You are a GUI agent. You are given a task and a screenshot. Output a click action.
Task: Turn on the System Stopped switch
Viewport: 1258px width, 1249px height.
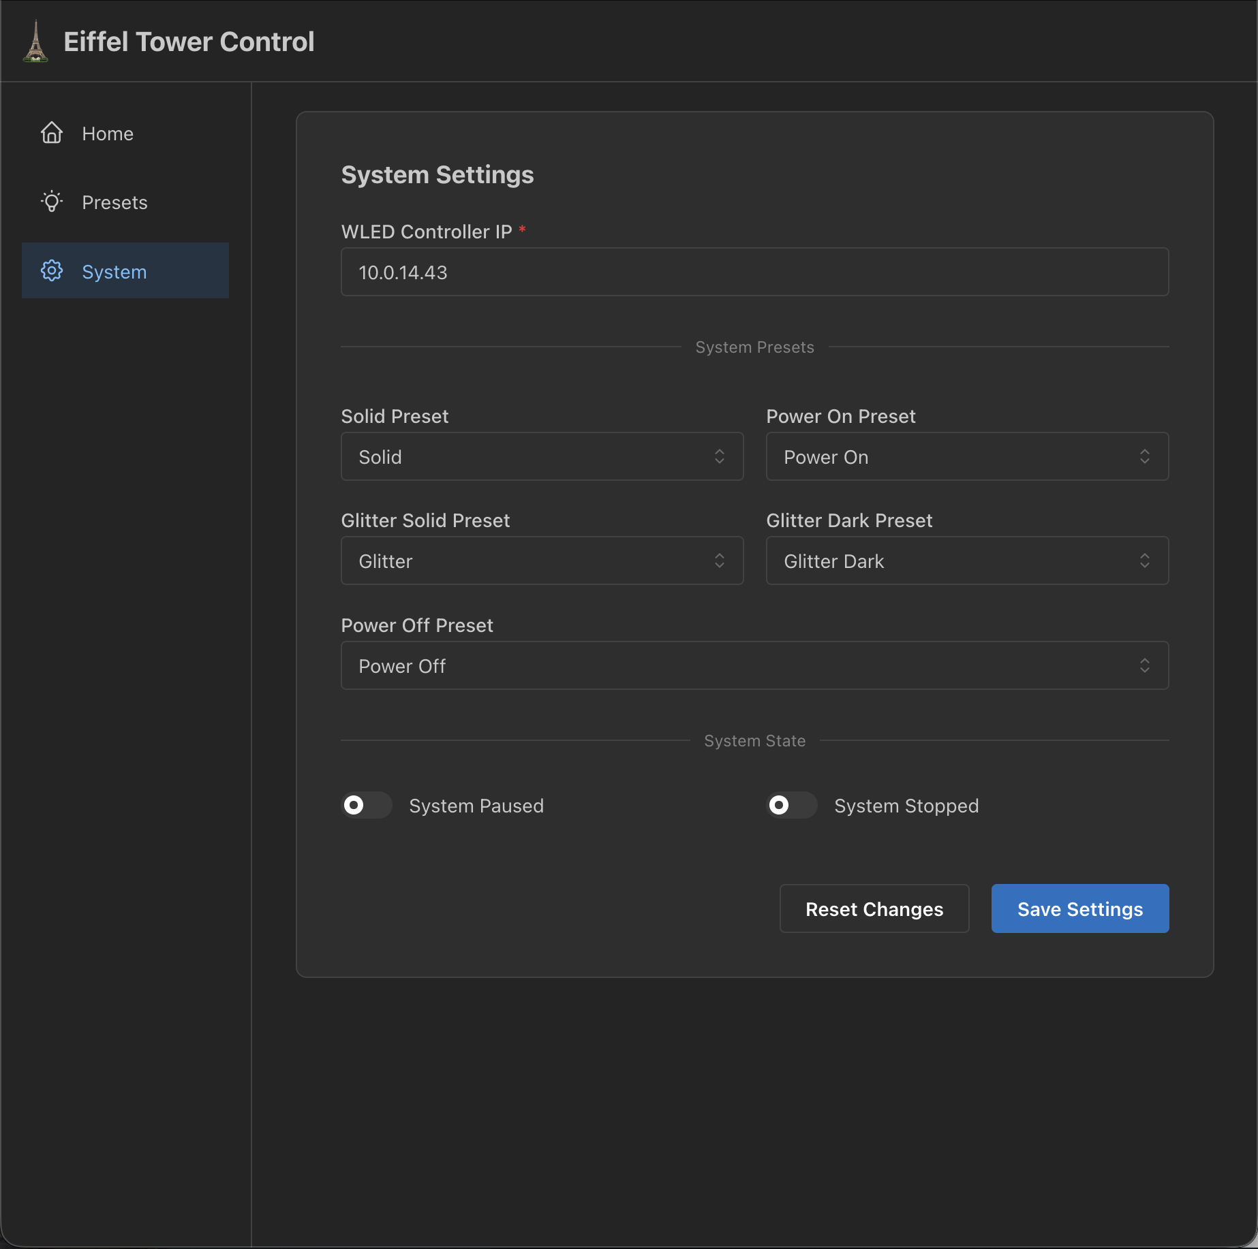791,806
